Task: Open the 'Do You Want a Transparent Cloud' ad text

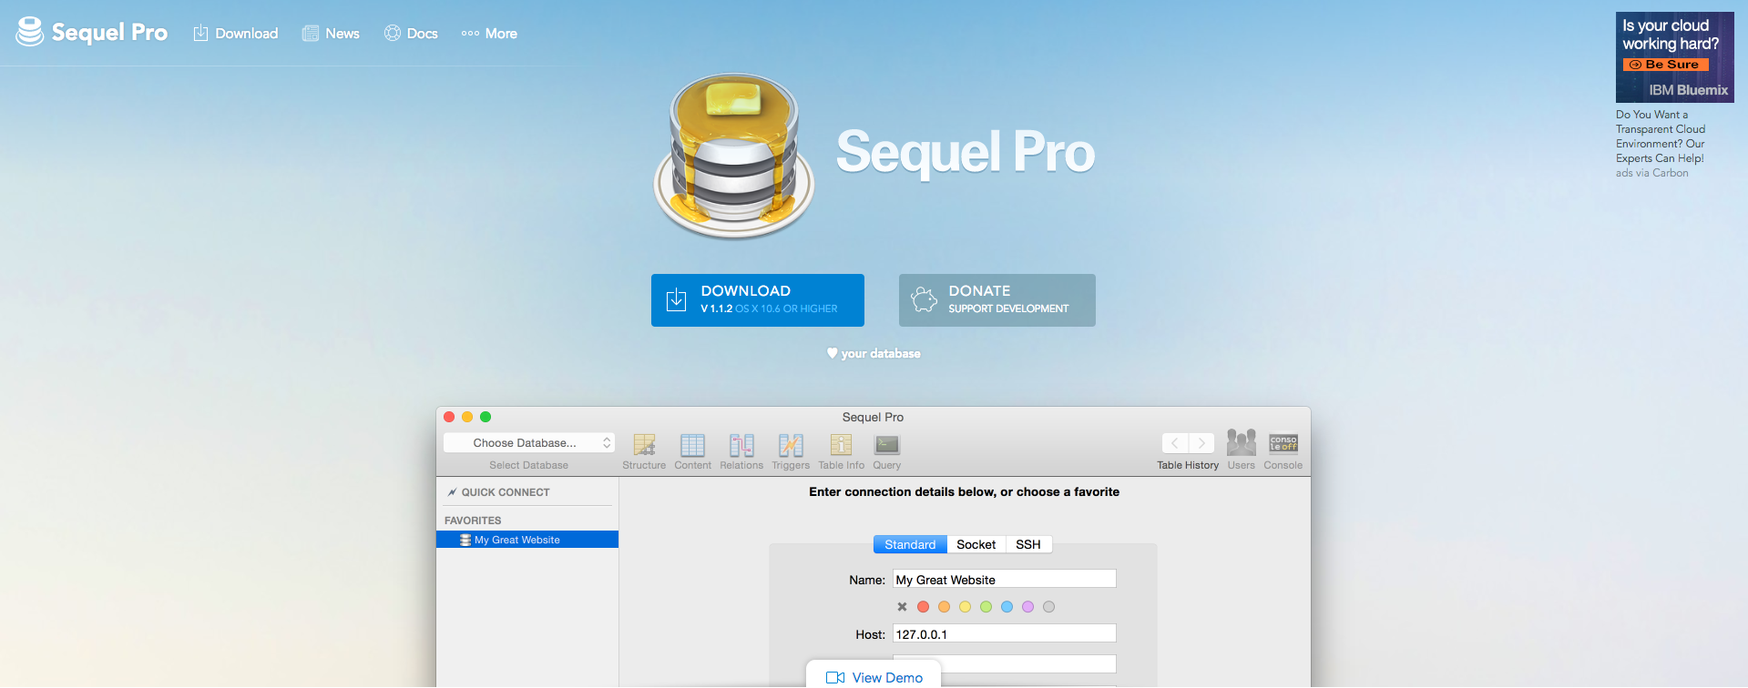Action: pyautogui.click(x=1661, y=137)
